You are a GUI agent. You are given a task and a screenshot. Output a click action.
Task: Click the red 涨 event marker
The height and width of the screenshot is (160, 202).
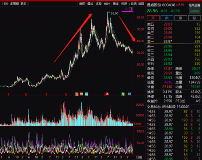107,94
